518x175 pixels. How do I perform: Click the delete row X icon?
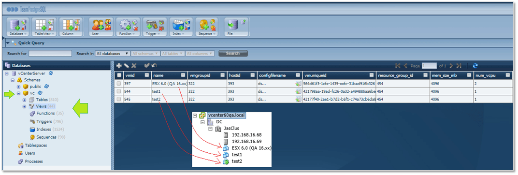tap(134, 66)
